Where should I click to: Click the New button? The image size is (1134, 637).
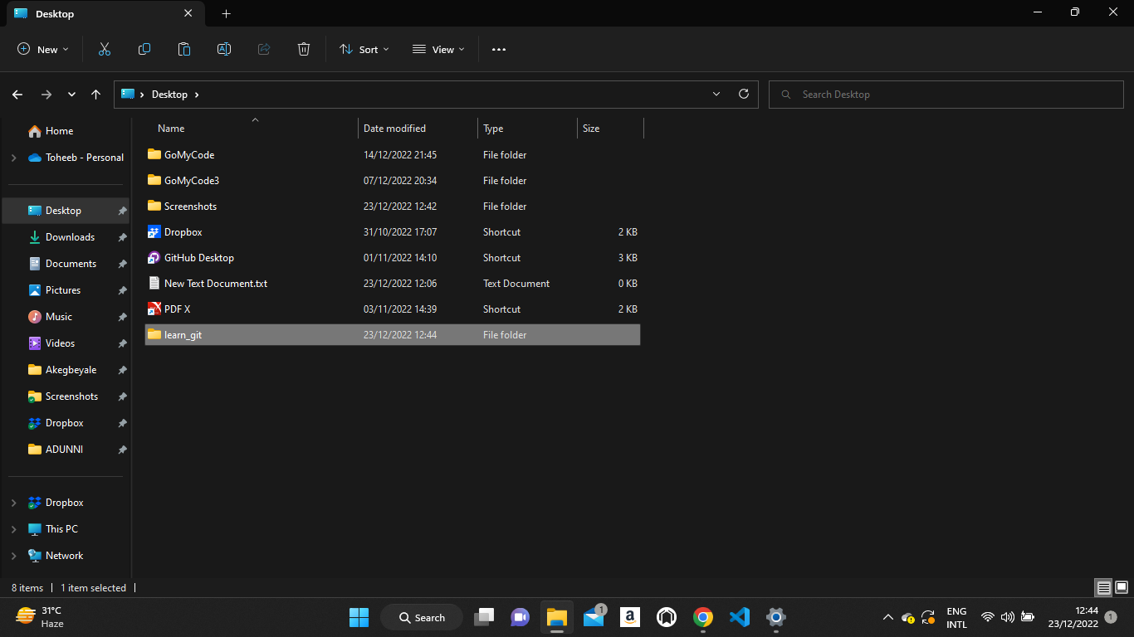(43, 50)
